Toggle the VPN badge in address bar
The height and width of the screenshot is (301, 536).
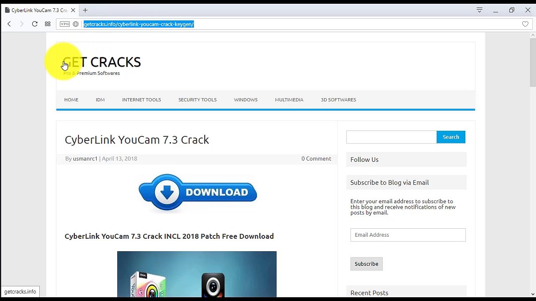(x=64, y=24)
